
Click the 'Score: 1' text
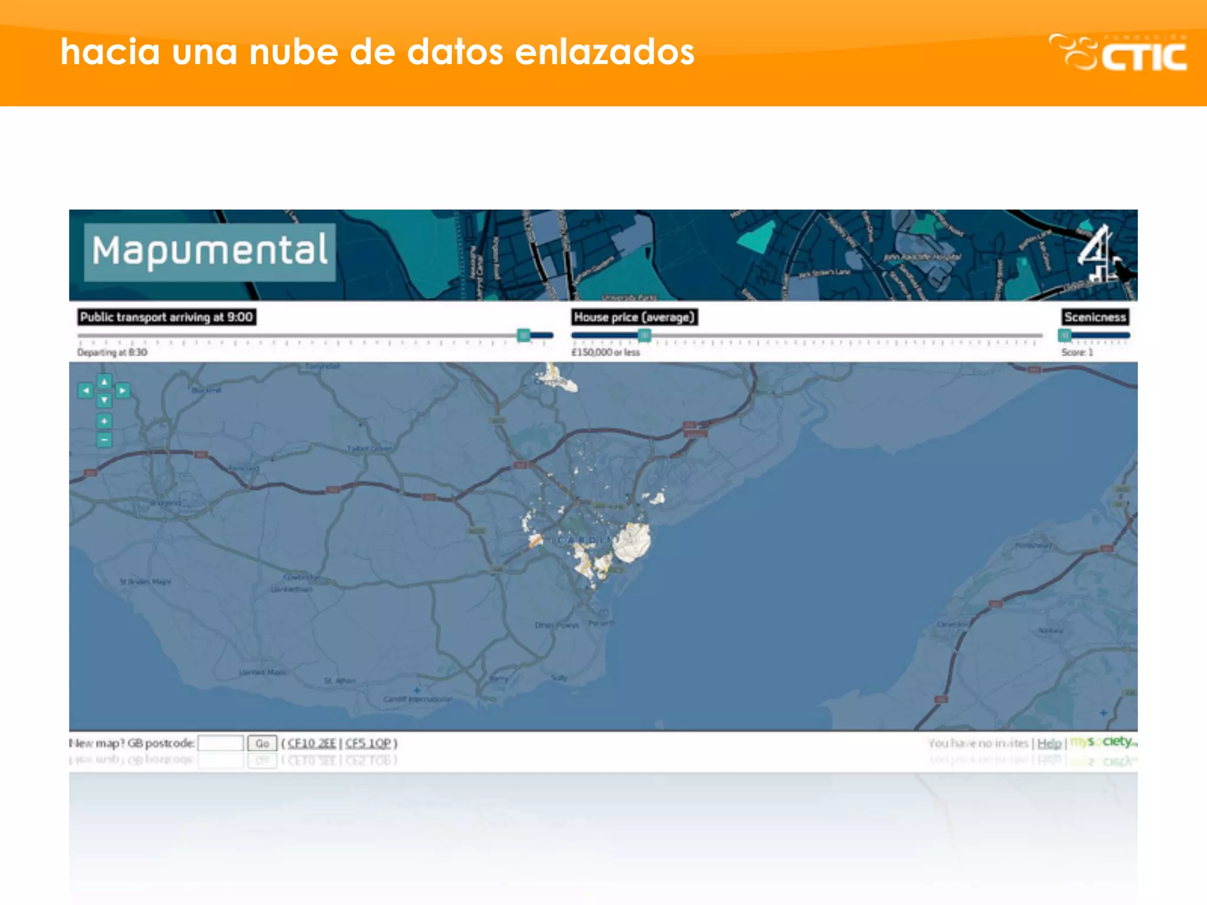(x=1077, y=352)
